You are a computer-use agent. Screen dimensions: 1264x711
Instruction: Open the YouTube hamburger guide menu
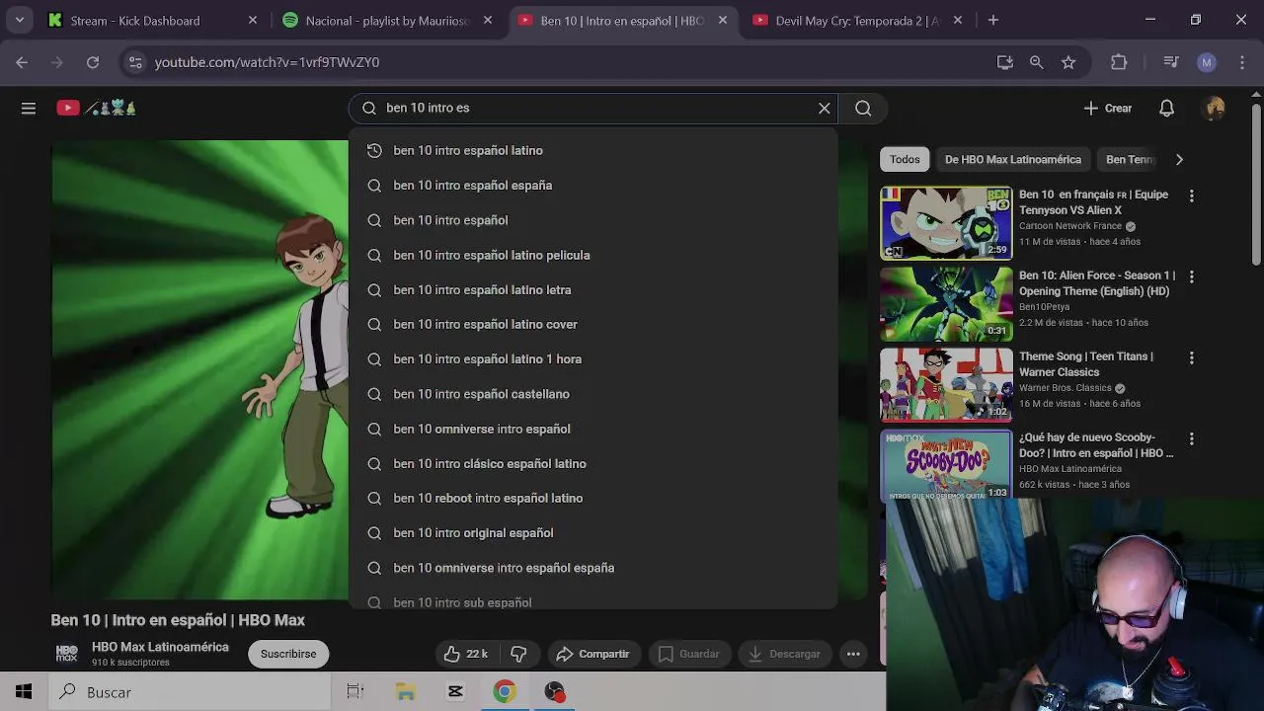(29, 109)
